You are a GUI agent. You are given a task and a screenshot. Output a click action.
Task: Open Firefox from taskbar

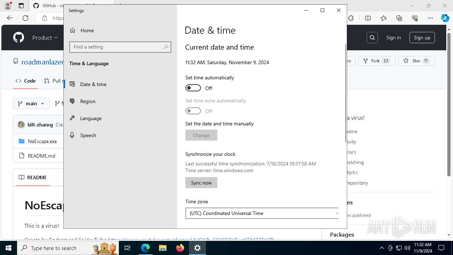(180, 248)
